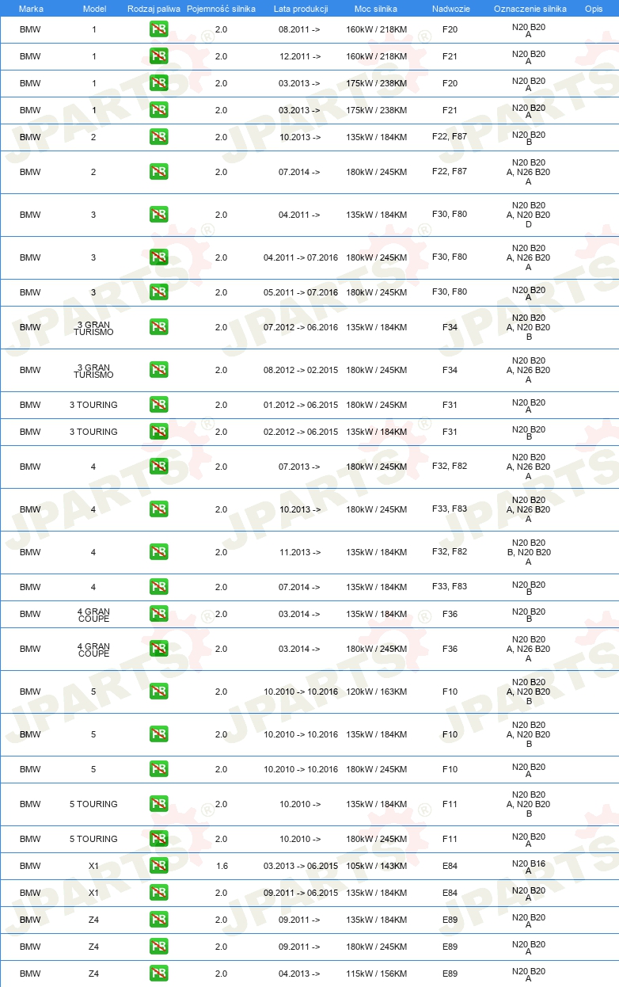Click production date '07.2013 ->'

coord(300,467)
